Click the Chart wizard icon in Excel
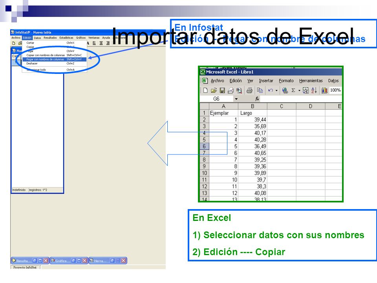The height and width of the screenshot is (283, 377). [x=325, y=90]
